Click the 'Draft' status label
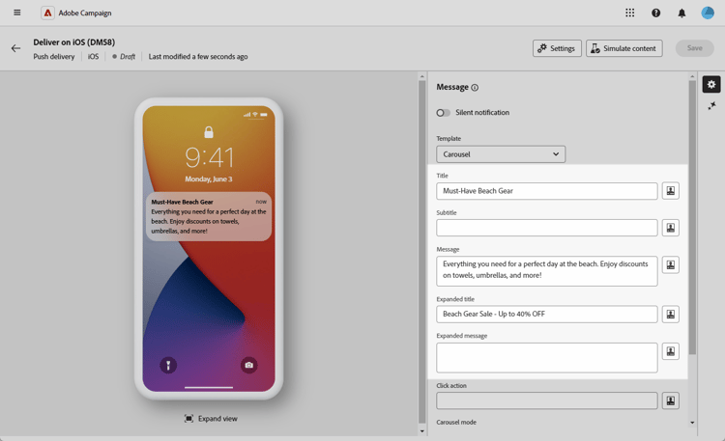The height and width of the screenshot is (441, 725). [x=128, y=56]
